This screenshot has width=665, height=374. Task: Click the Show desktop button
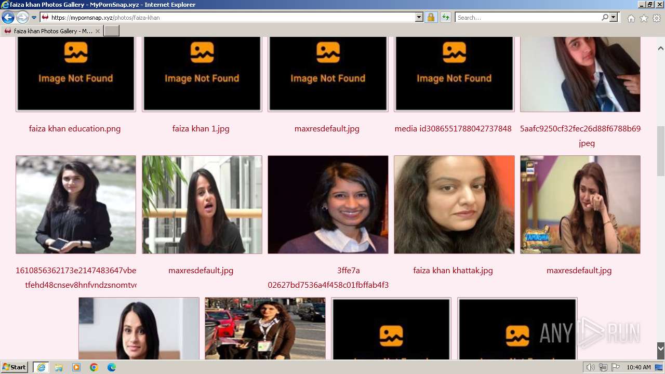659,367
